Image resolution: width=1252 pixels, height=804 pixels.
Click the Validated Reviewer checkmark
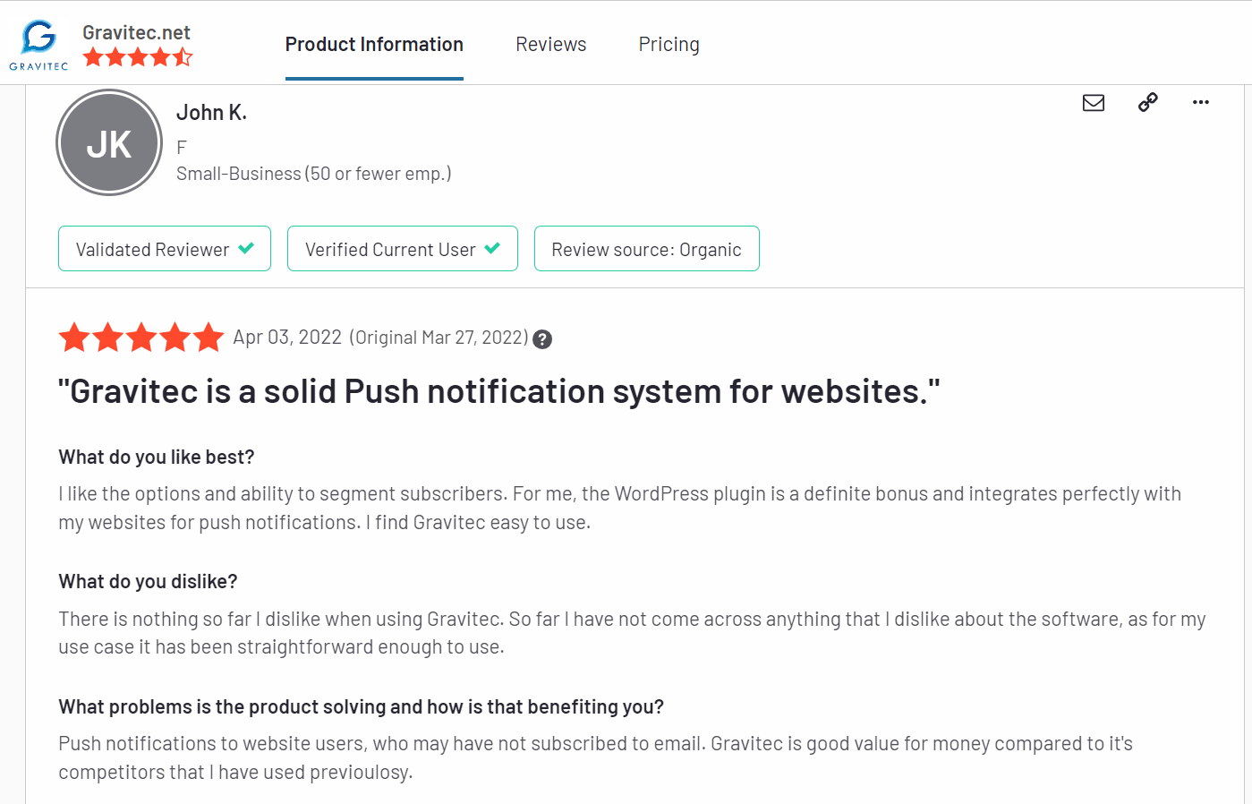246,249
